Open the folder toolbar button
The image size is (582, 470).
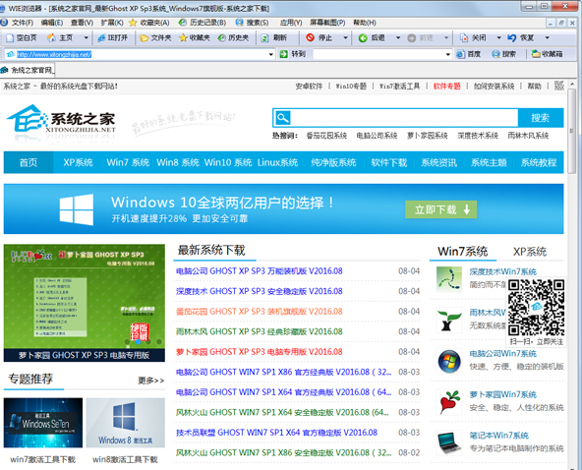click(x=155, y=38)
